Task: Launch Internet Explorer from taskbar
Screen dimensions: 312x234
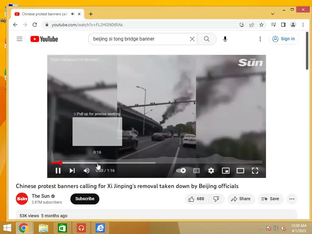Action: coord(100,228)
